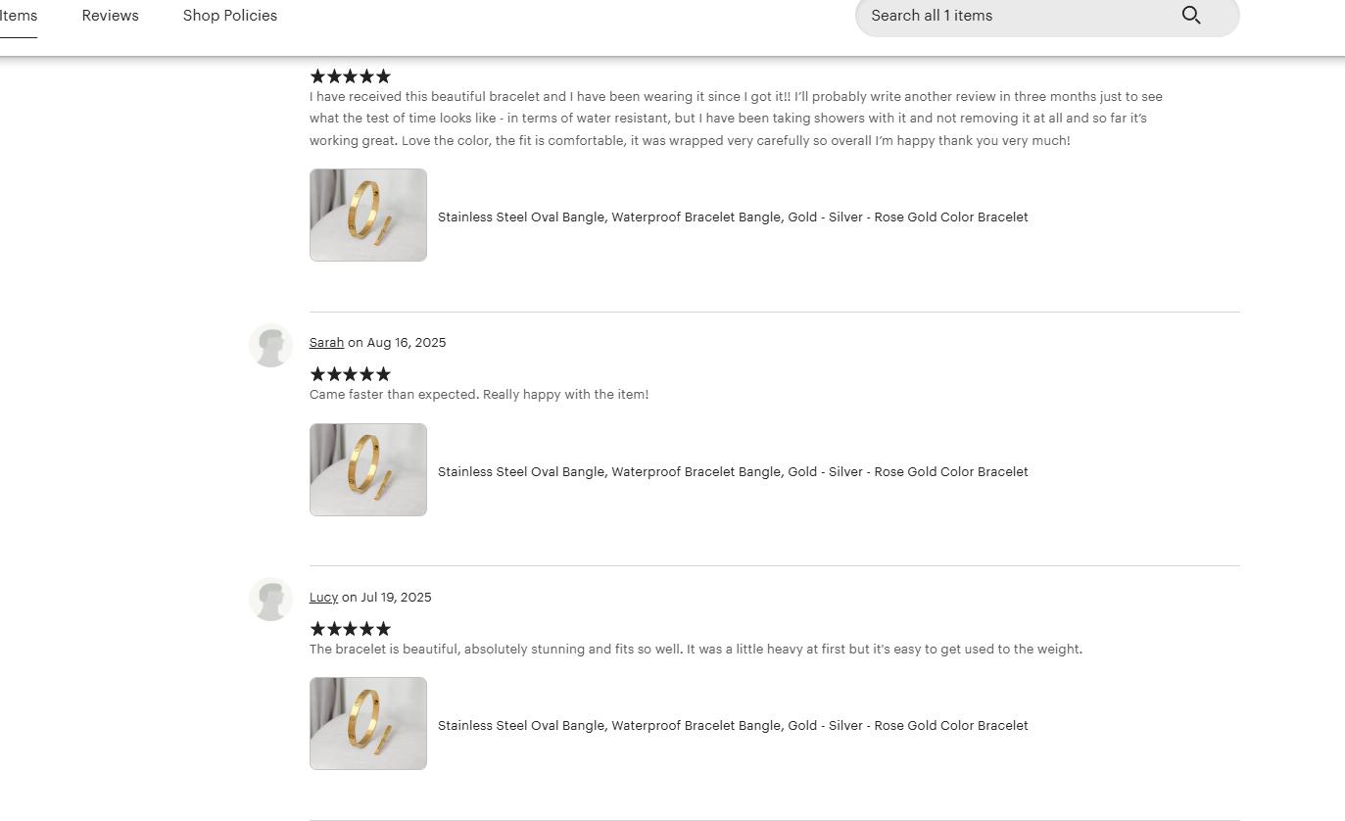Click the bracelet thumbnail in Sarah's review
Screen dimensions: 1345x821
(x=367, y=469)
